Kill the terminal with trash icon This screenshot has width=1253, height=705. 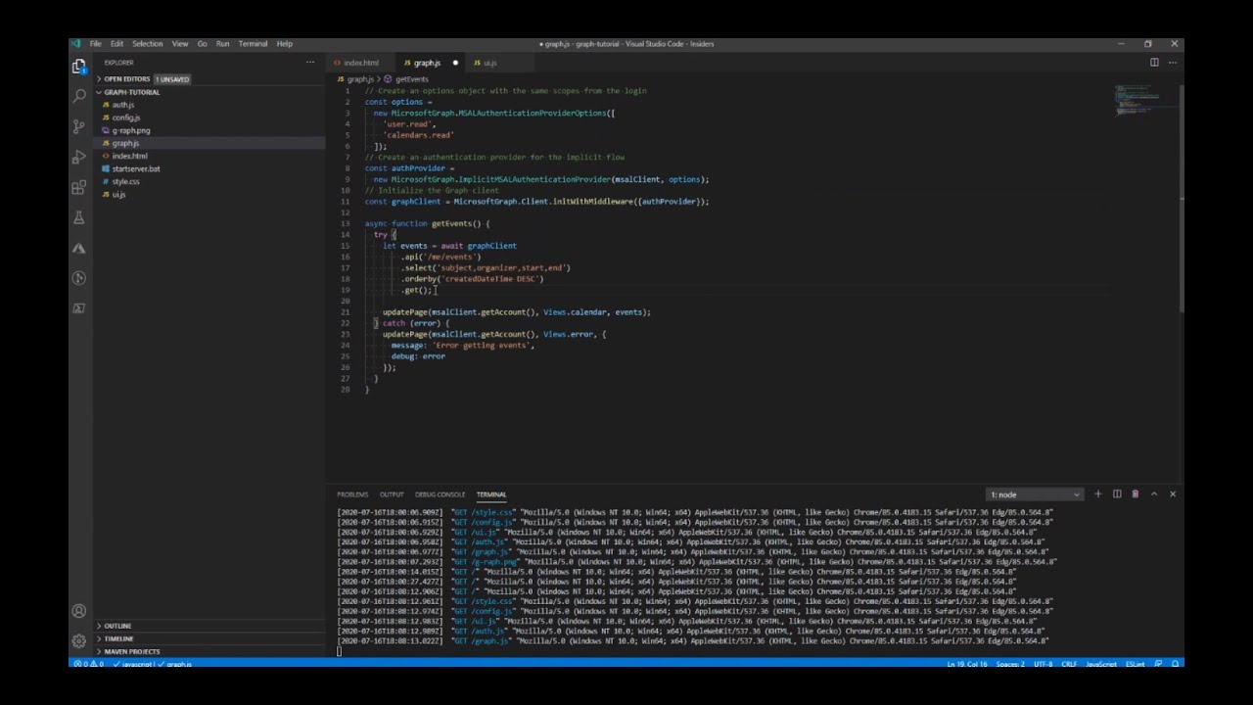click(x=1136, y=494)
